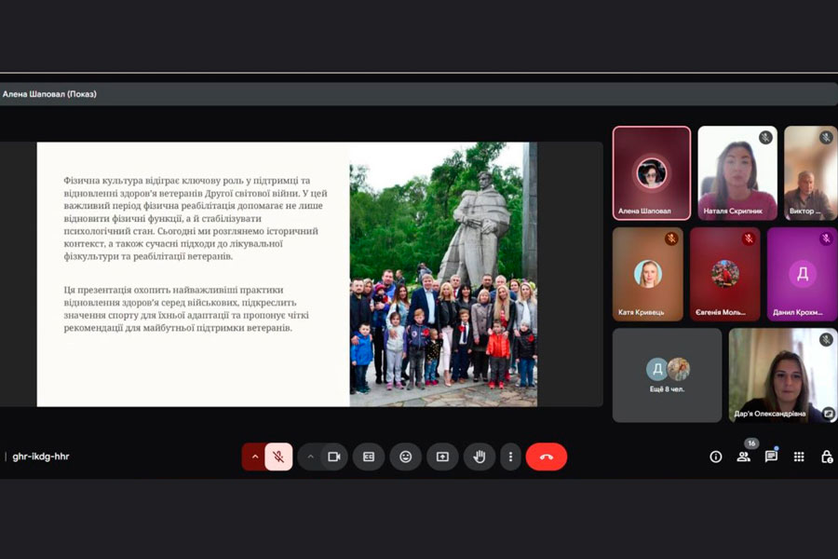
Task: Select Дар'я Олександрівна video tile
Action: click(783, 375)
